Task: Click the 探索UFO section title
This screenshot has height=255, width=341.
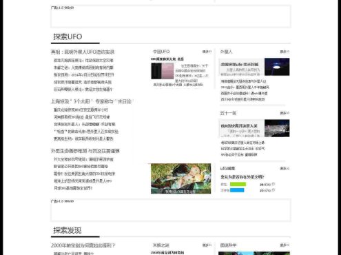Action: [68, 37]
